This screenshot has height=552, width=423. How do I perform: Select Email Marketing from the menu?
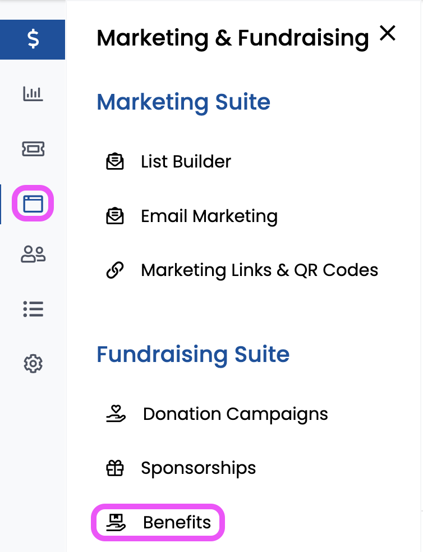click(209, 216)
